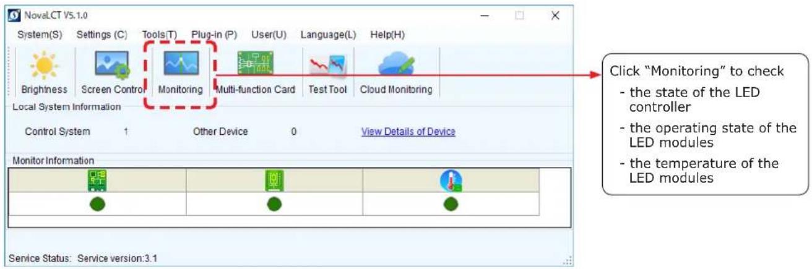Open the Plug-in (P) menu
The width and height of the screenshot is (812, 269).
214,35
